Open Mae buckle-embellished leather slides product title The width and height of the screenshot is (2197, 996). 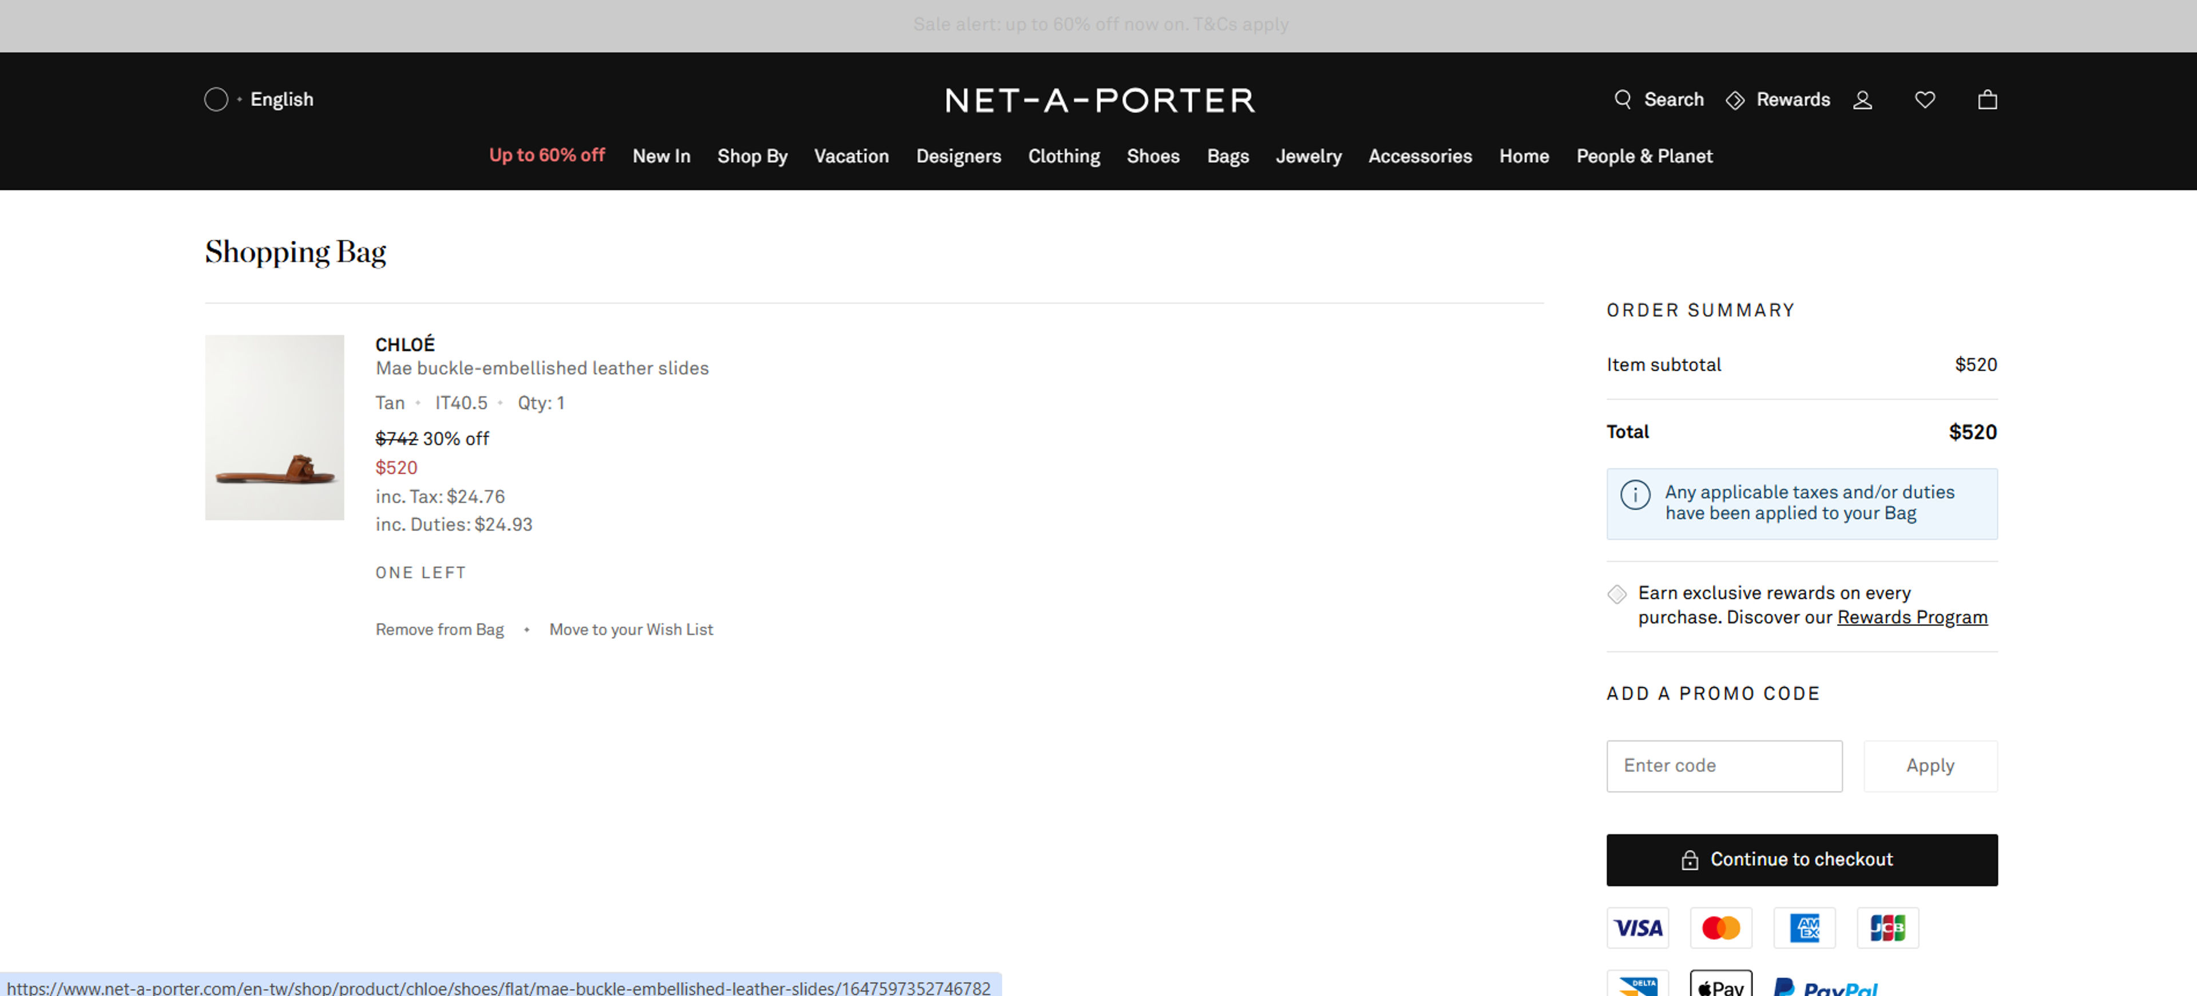(x=542, y=368)
